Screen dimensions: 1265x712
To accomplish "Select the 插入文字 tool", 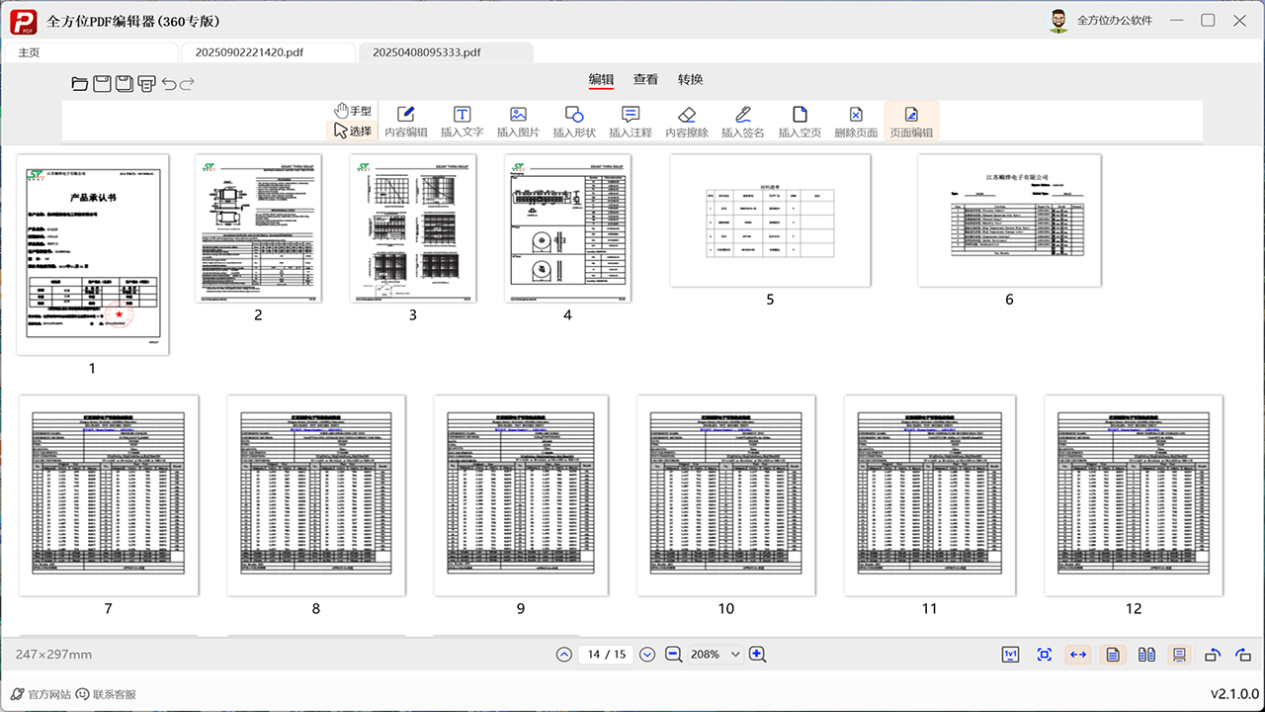I will (461, 120).
